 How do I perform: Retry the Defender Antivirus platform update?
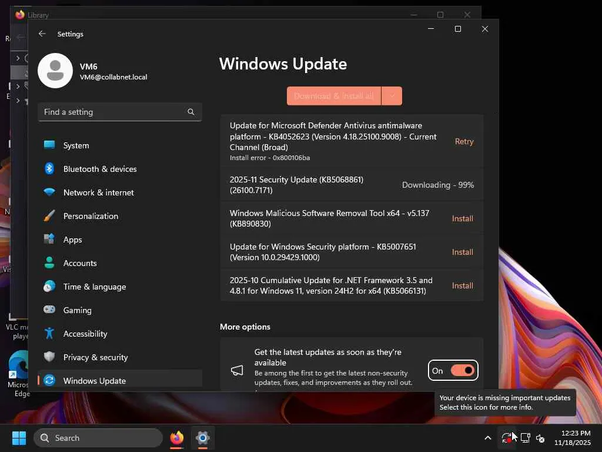pos(464,141)
